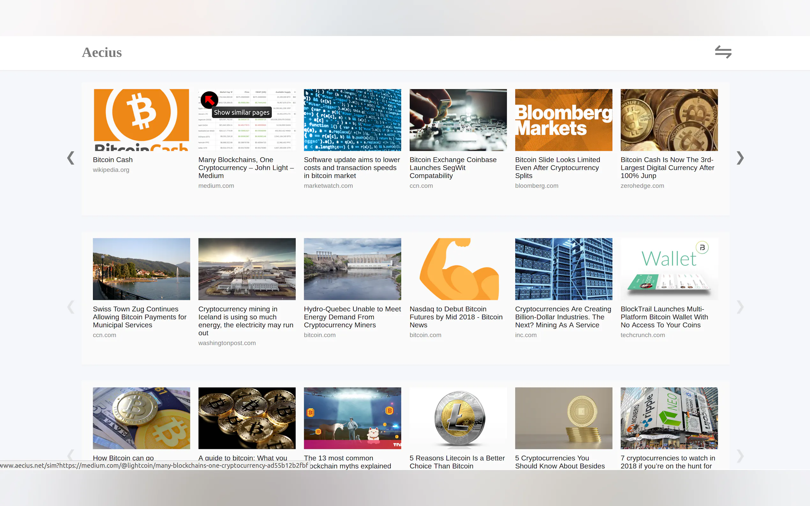Open the dark bitcoin coins thumbnail
Image resolution: width=810 pixels, height=506 pixels.
coord(247,418)
